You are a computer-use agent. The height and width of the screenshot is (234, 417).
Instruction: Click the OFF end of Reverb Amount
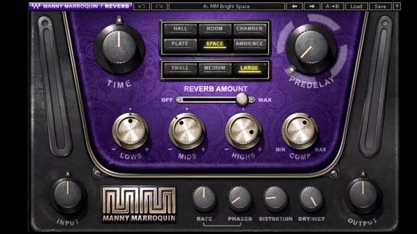[167, 100]
